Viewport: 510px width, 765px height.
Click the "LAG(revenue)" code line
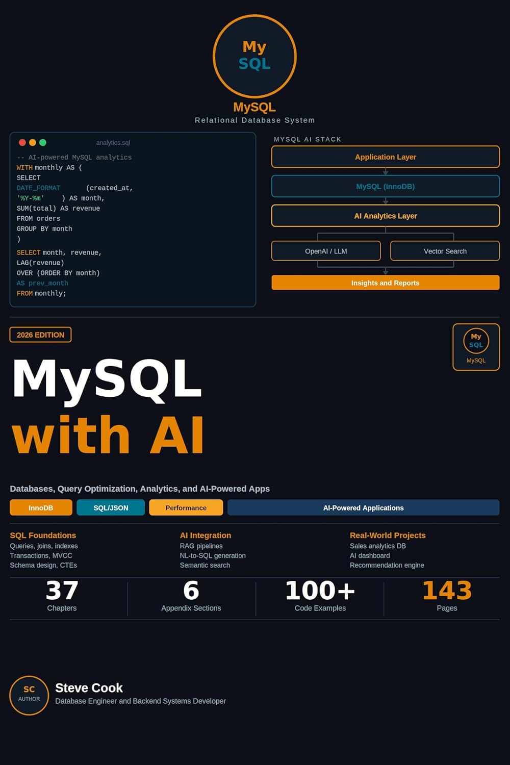(40, 263)
